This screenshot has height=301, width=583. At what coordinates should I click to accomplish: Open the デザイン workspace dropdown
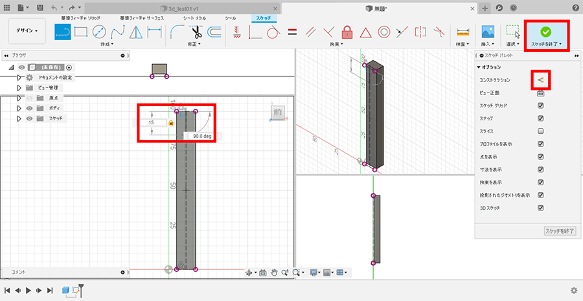tap(27, 30)
